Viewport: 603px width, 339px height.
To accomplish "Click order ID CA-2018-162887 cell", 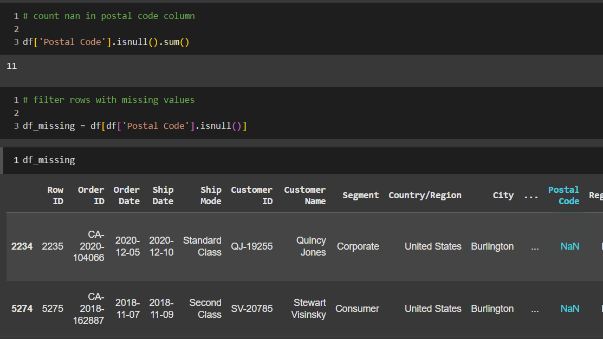I will click(89, 309).
